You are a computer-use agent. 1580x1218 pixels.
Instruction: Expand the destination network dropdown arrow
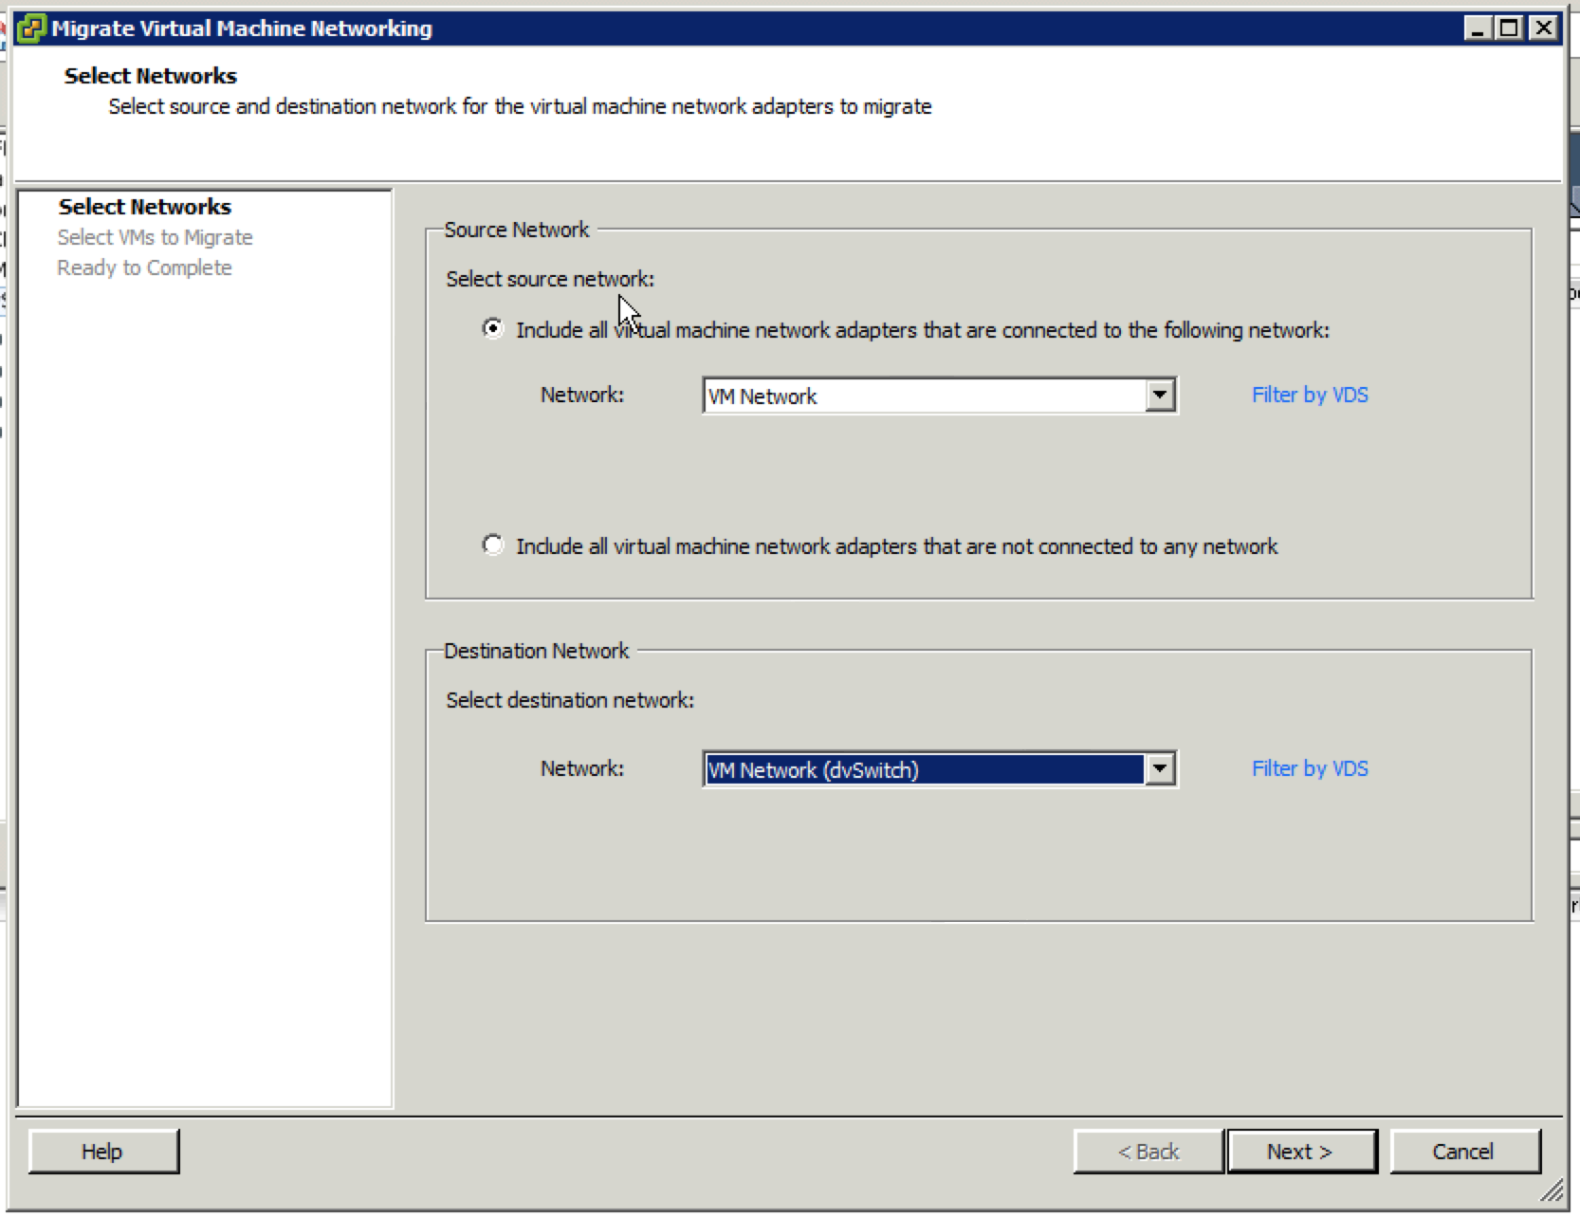pyautogui.click(x=1160, y=769)
